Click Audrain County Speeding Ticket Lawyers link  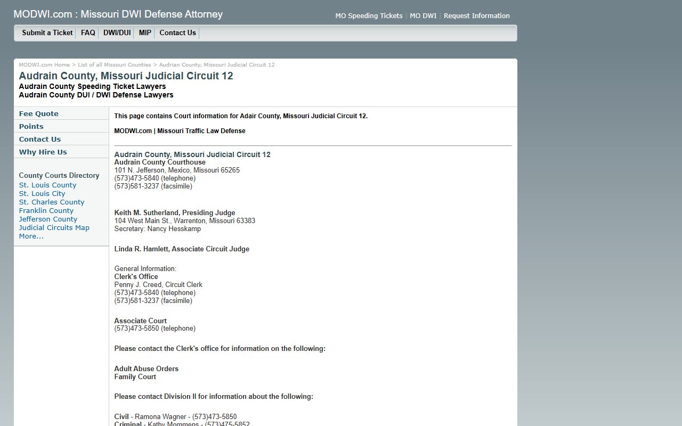92,86
